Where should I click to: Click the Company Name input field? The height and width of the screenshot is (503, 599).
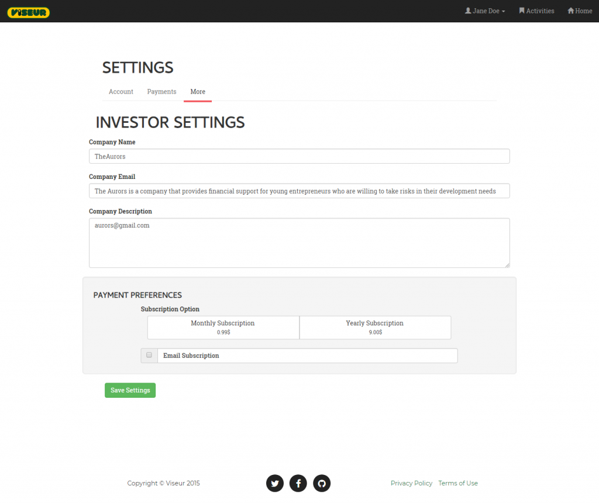[299, 156]
